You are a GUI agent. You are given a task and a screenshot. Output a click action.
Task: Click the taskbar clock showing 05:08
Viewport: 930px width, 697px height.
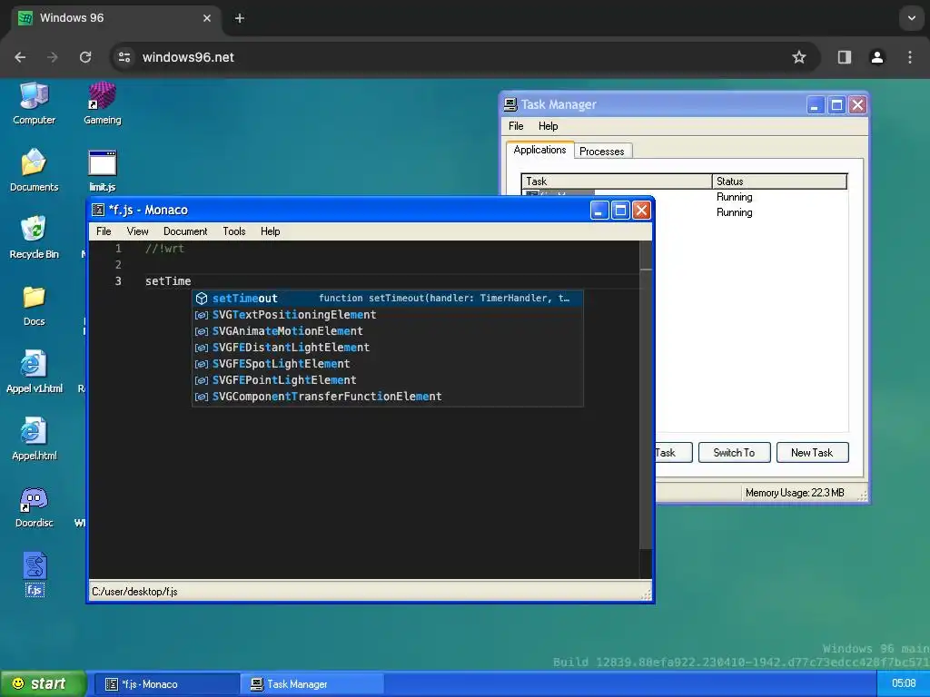tap(904, 683)
